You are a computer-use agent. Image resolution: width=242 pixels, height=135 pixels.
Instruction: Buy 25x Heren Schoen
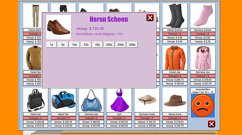(86, 45)
